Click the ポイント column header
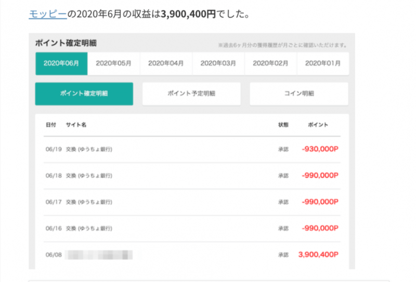The height and width of the screenshot is (282, 416). point(318,125)
